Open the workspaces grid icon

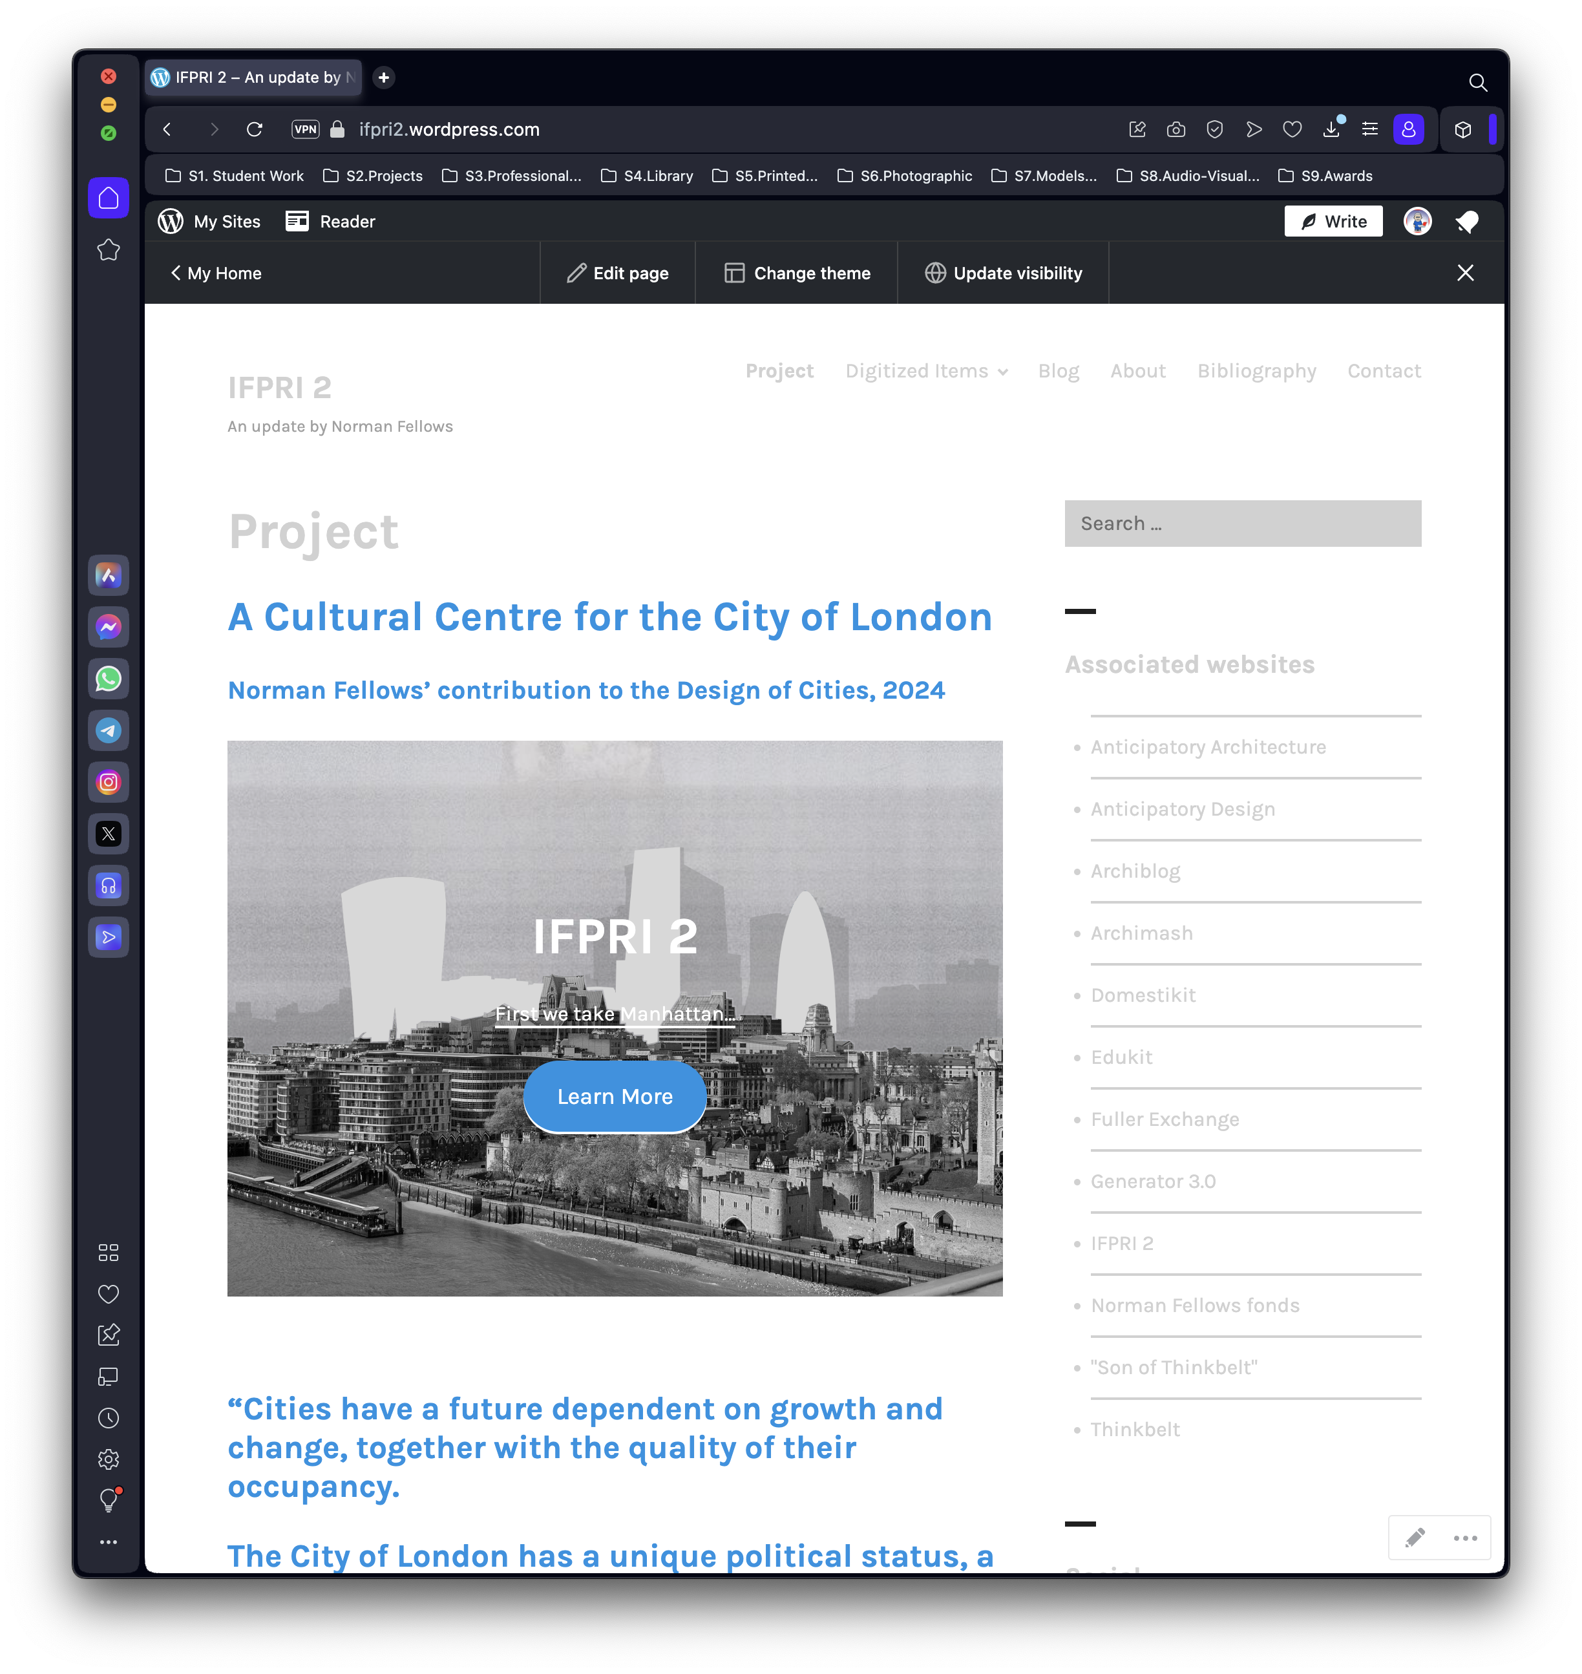(x=109, y=1253)
